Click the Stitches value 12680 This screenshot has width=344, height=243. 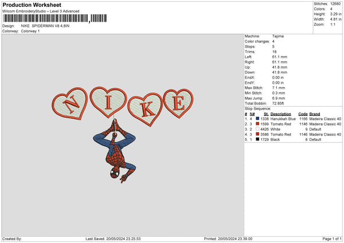coord(335,4)
